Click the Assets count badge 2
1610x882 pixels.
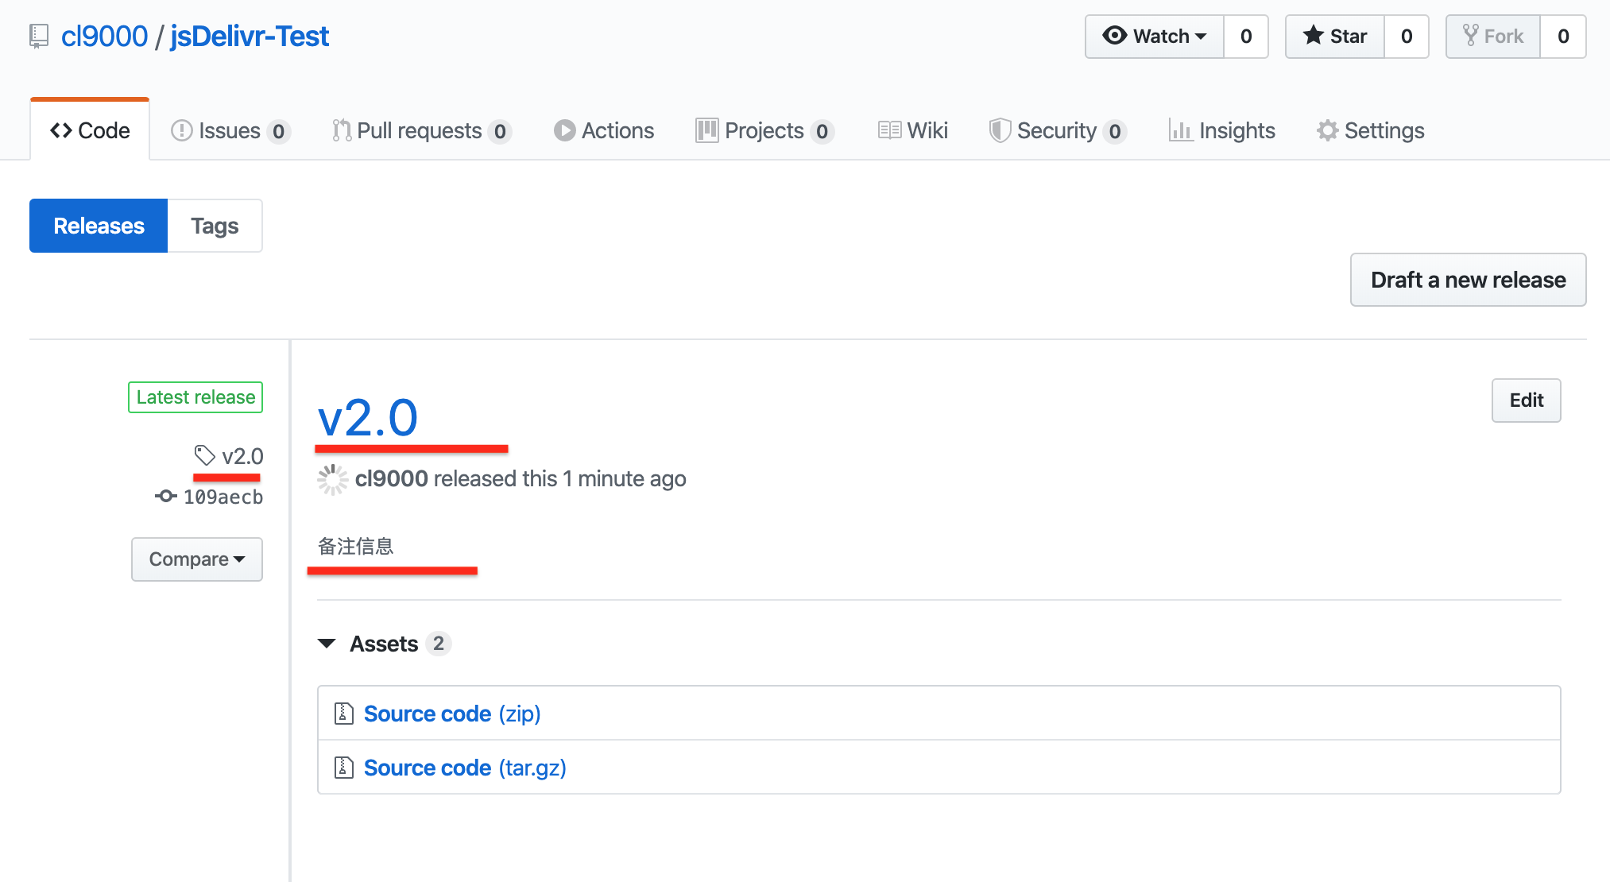(x=439, y=644)
